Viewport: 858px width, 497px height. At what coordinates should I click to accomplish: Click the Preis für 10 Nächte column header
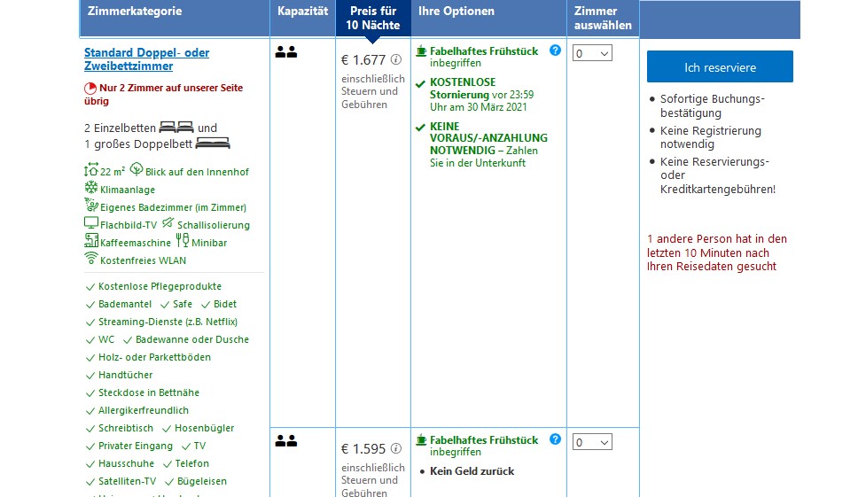(x=373, y=18)
